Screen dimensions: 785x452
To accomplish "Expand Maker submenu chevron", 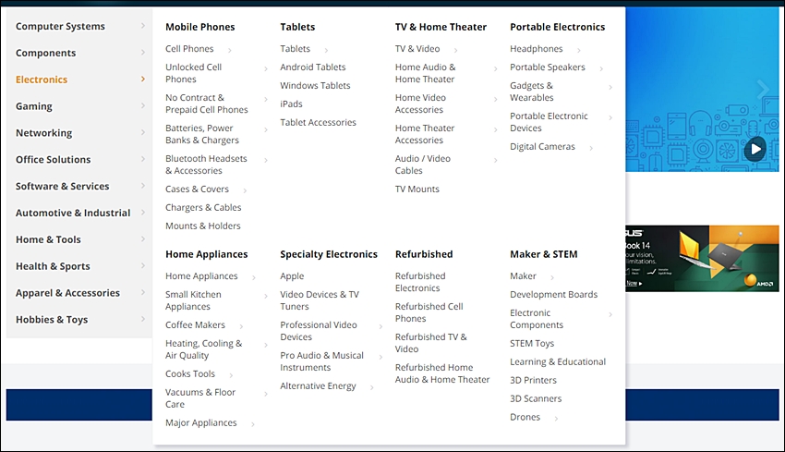I will pos(552,277).
